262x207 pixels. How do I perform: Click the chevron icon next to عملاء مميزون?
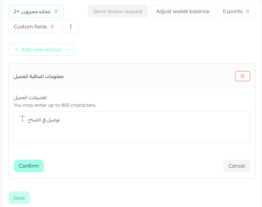[x=56, y=11]
